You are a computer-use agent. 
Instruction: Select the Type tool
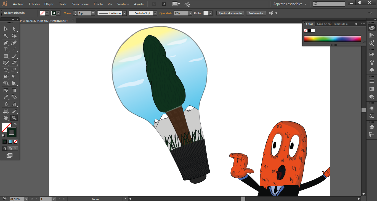[6, 50]
